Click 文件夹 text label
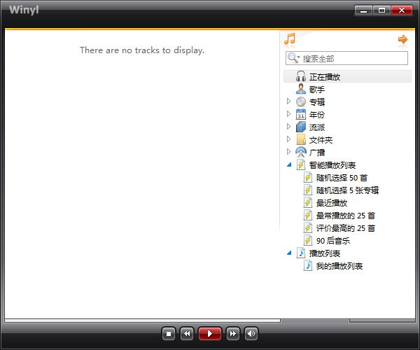The height and width of the screenshot is (350, 420). tap(321, 140)
